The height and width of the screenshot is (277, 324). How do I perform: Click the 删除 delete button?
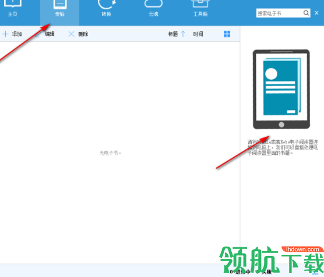pos(78,34)
